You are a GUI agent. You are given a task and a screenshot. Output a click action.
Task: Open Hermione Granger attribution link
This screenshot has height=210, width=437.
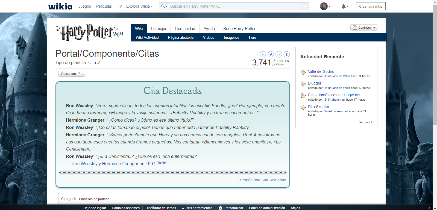[x=120, y=164]
